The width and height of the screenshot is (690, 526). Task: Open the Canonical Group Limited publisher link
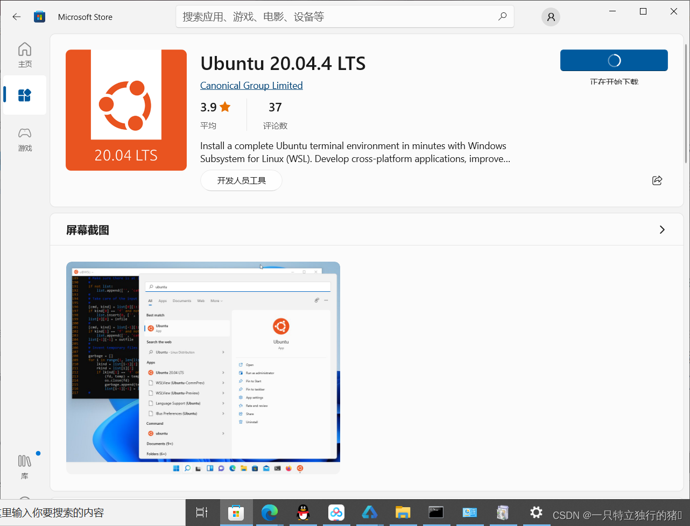(x=251, y=86)
